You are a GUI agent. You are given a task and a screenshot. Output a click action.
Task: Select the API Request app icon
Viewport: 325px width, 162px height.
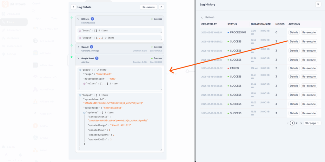35,41
